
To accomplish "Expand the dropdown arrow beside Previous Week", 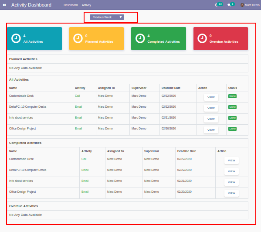I will point(121,17).
